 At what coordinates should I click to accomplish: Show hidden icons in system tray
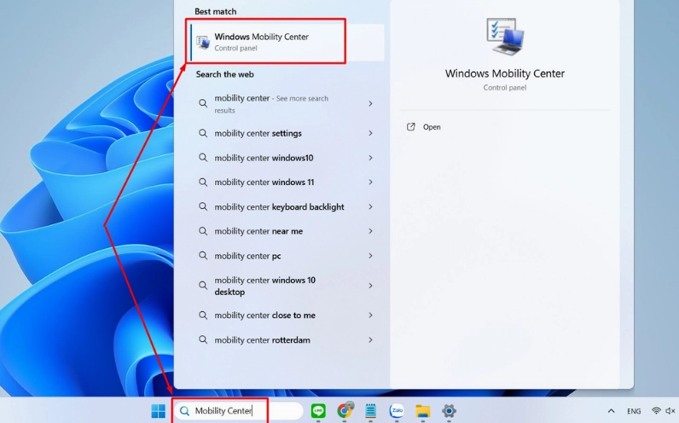[x=611, y=411]
